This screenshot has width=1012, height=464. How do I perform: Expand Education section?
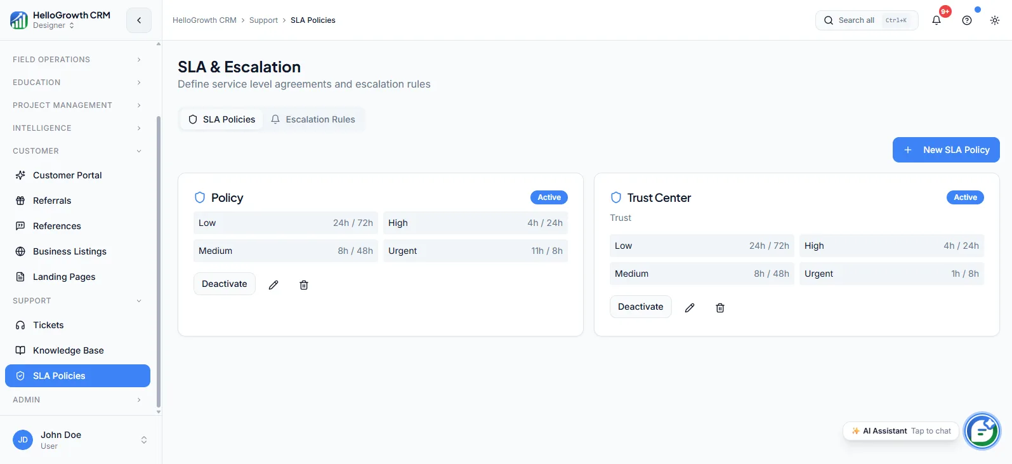point(77,83)
